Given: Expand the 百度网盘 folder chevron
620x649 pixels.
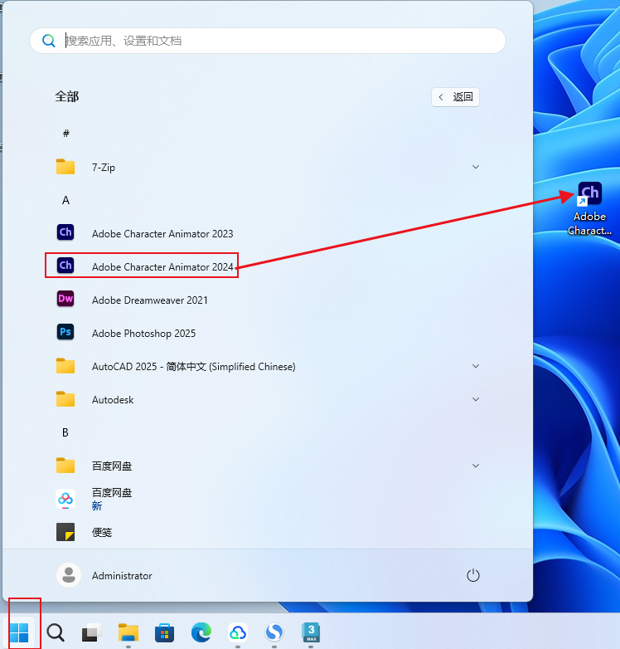Looking at the screenshot, I should pos(476,466).
